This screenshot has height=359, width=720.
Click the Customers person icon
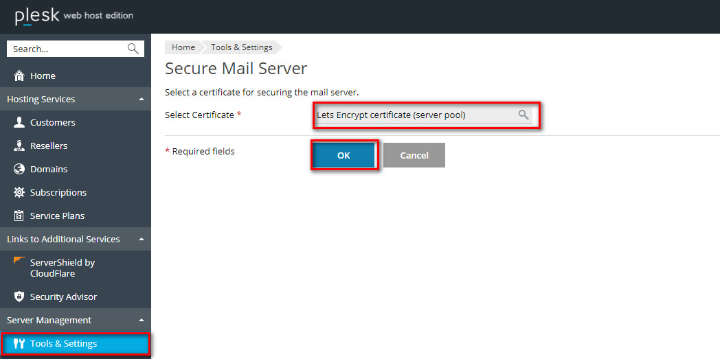click(x=19, y=122)
